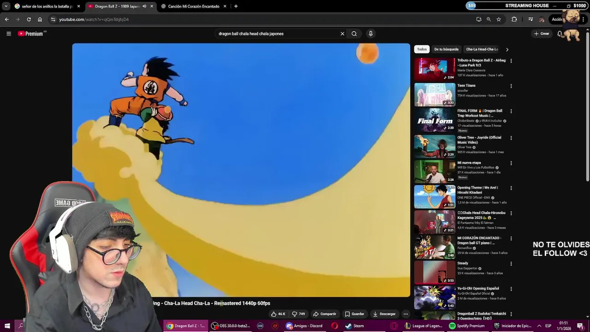Image resolution: width=590 pixels, height=332 pixels.
Task: Open options for Tributo a Dragon Ball Z
Action: coord(511,61)
